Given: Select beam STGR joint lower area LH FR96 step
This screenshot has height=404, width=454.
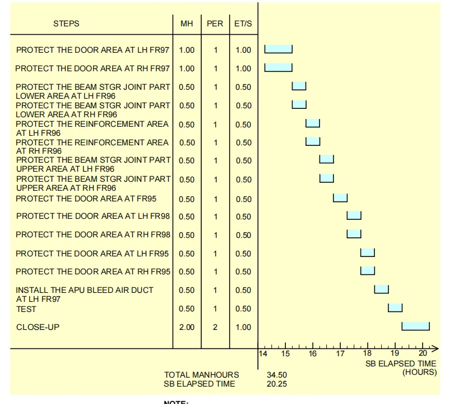Looking at the screenshot, I should [92, 91].
